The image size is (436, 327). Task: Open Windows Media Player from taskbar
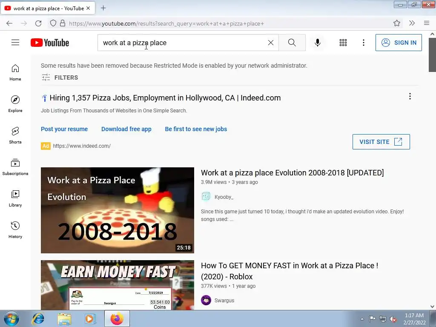click(90, 318)
